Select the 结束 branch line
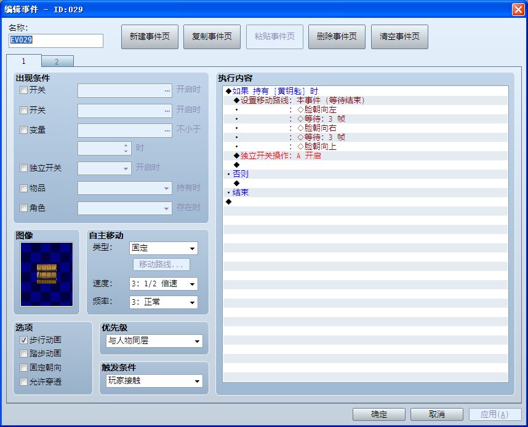 click(x=366, y=193)
